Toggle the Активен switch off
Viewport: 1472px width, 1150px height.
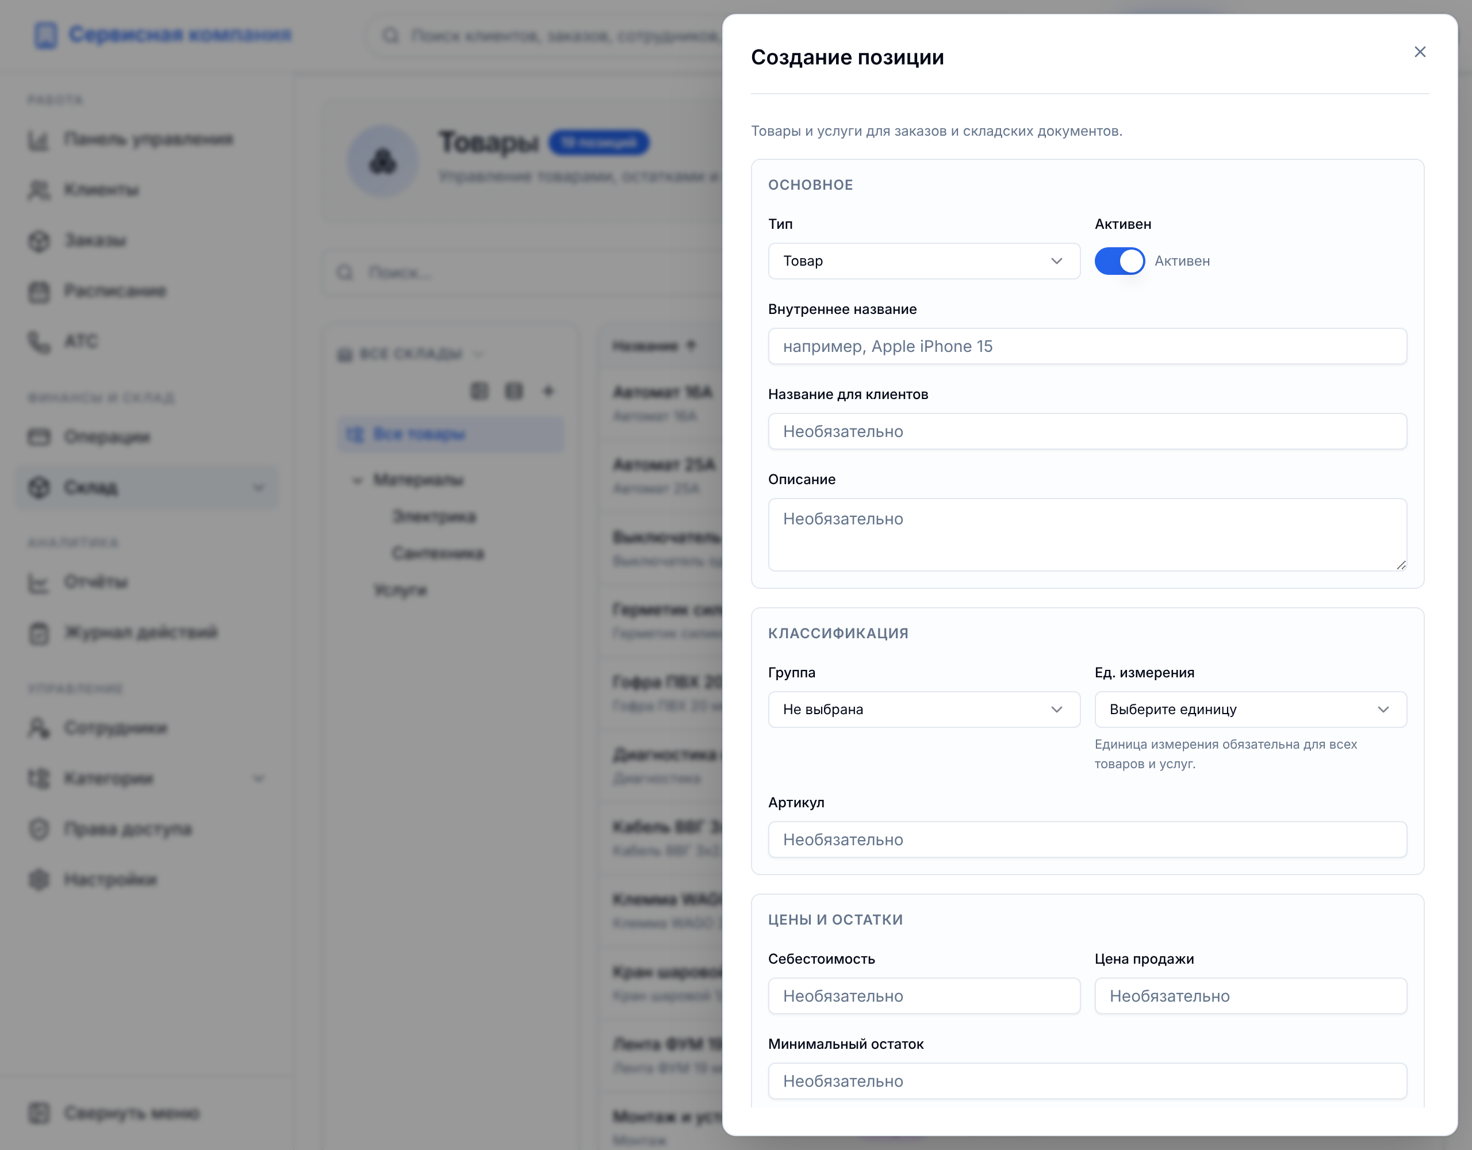(1119, 261)
